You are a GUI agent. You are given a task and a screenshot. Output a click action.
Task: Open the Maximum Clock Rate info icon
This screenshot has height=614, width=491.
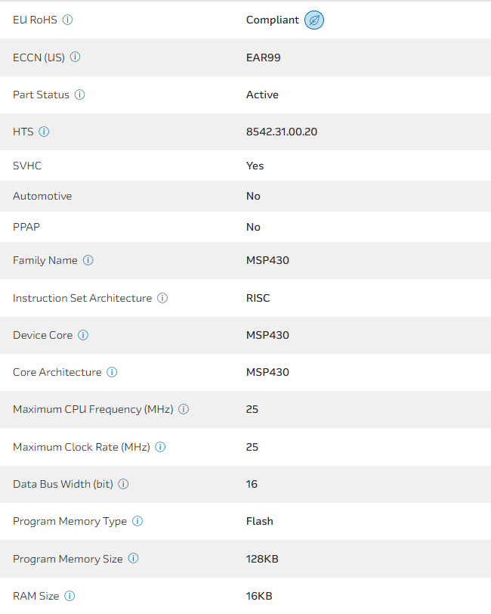160,447
